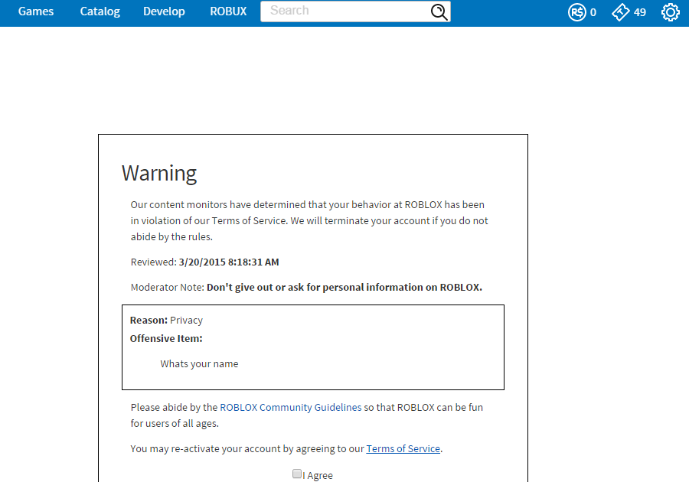Select the reviewed date 3/20/2015 8:18:31 AM
The height and width of the screenshot is (482, 689).
[x=228, y=262]
